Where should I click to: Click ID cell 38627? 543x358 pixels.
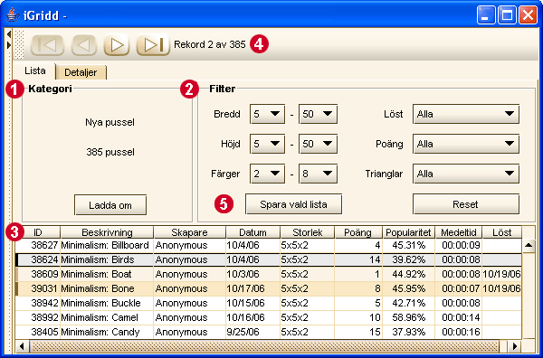pos(44,245)
